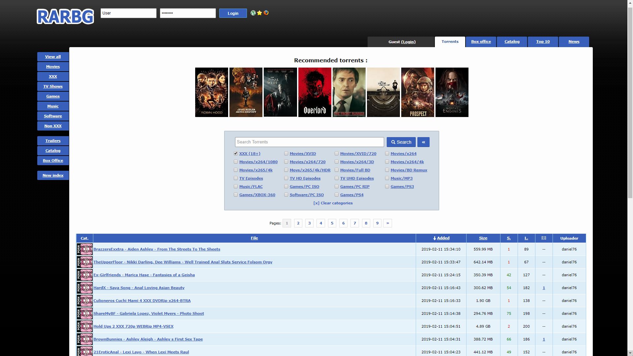
Task: Click the sort arrow on Added column
Action: (435, 238)
